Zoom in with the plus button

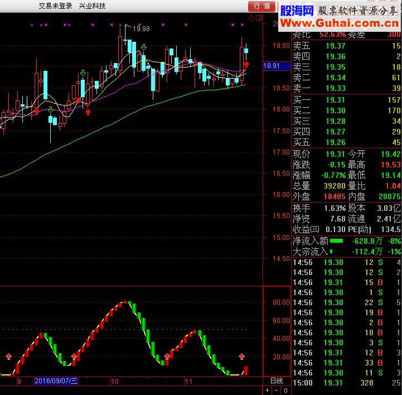[x=268, y=391]
